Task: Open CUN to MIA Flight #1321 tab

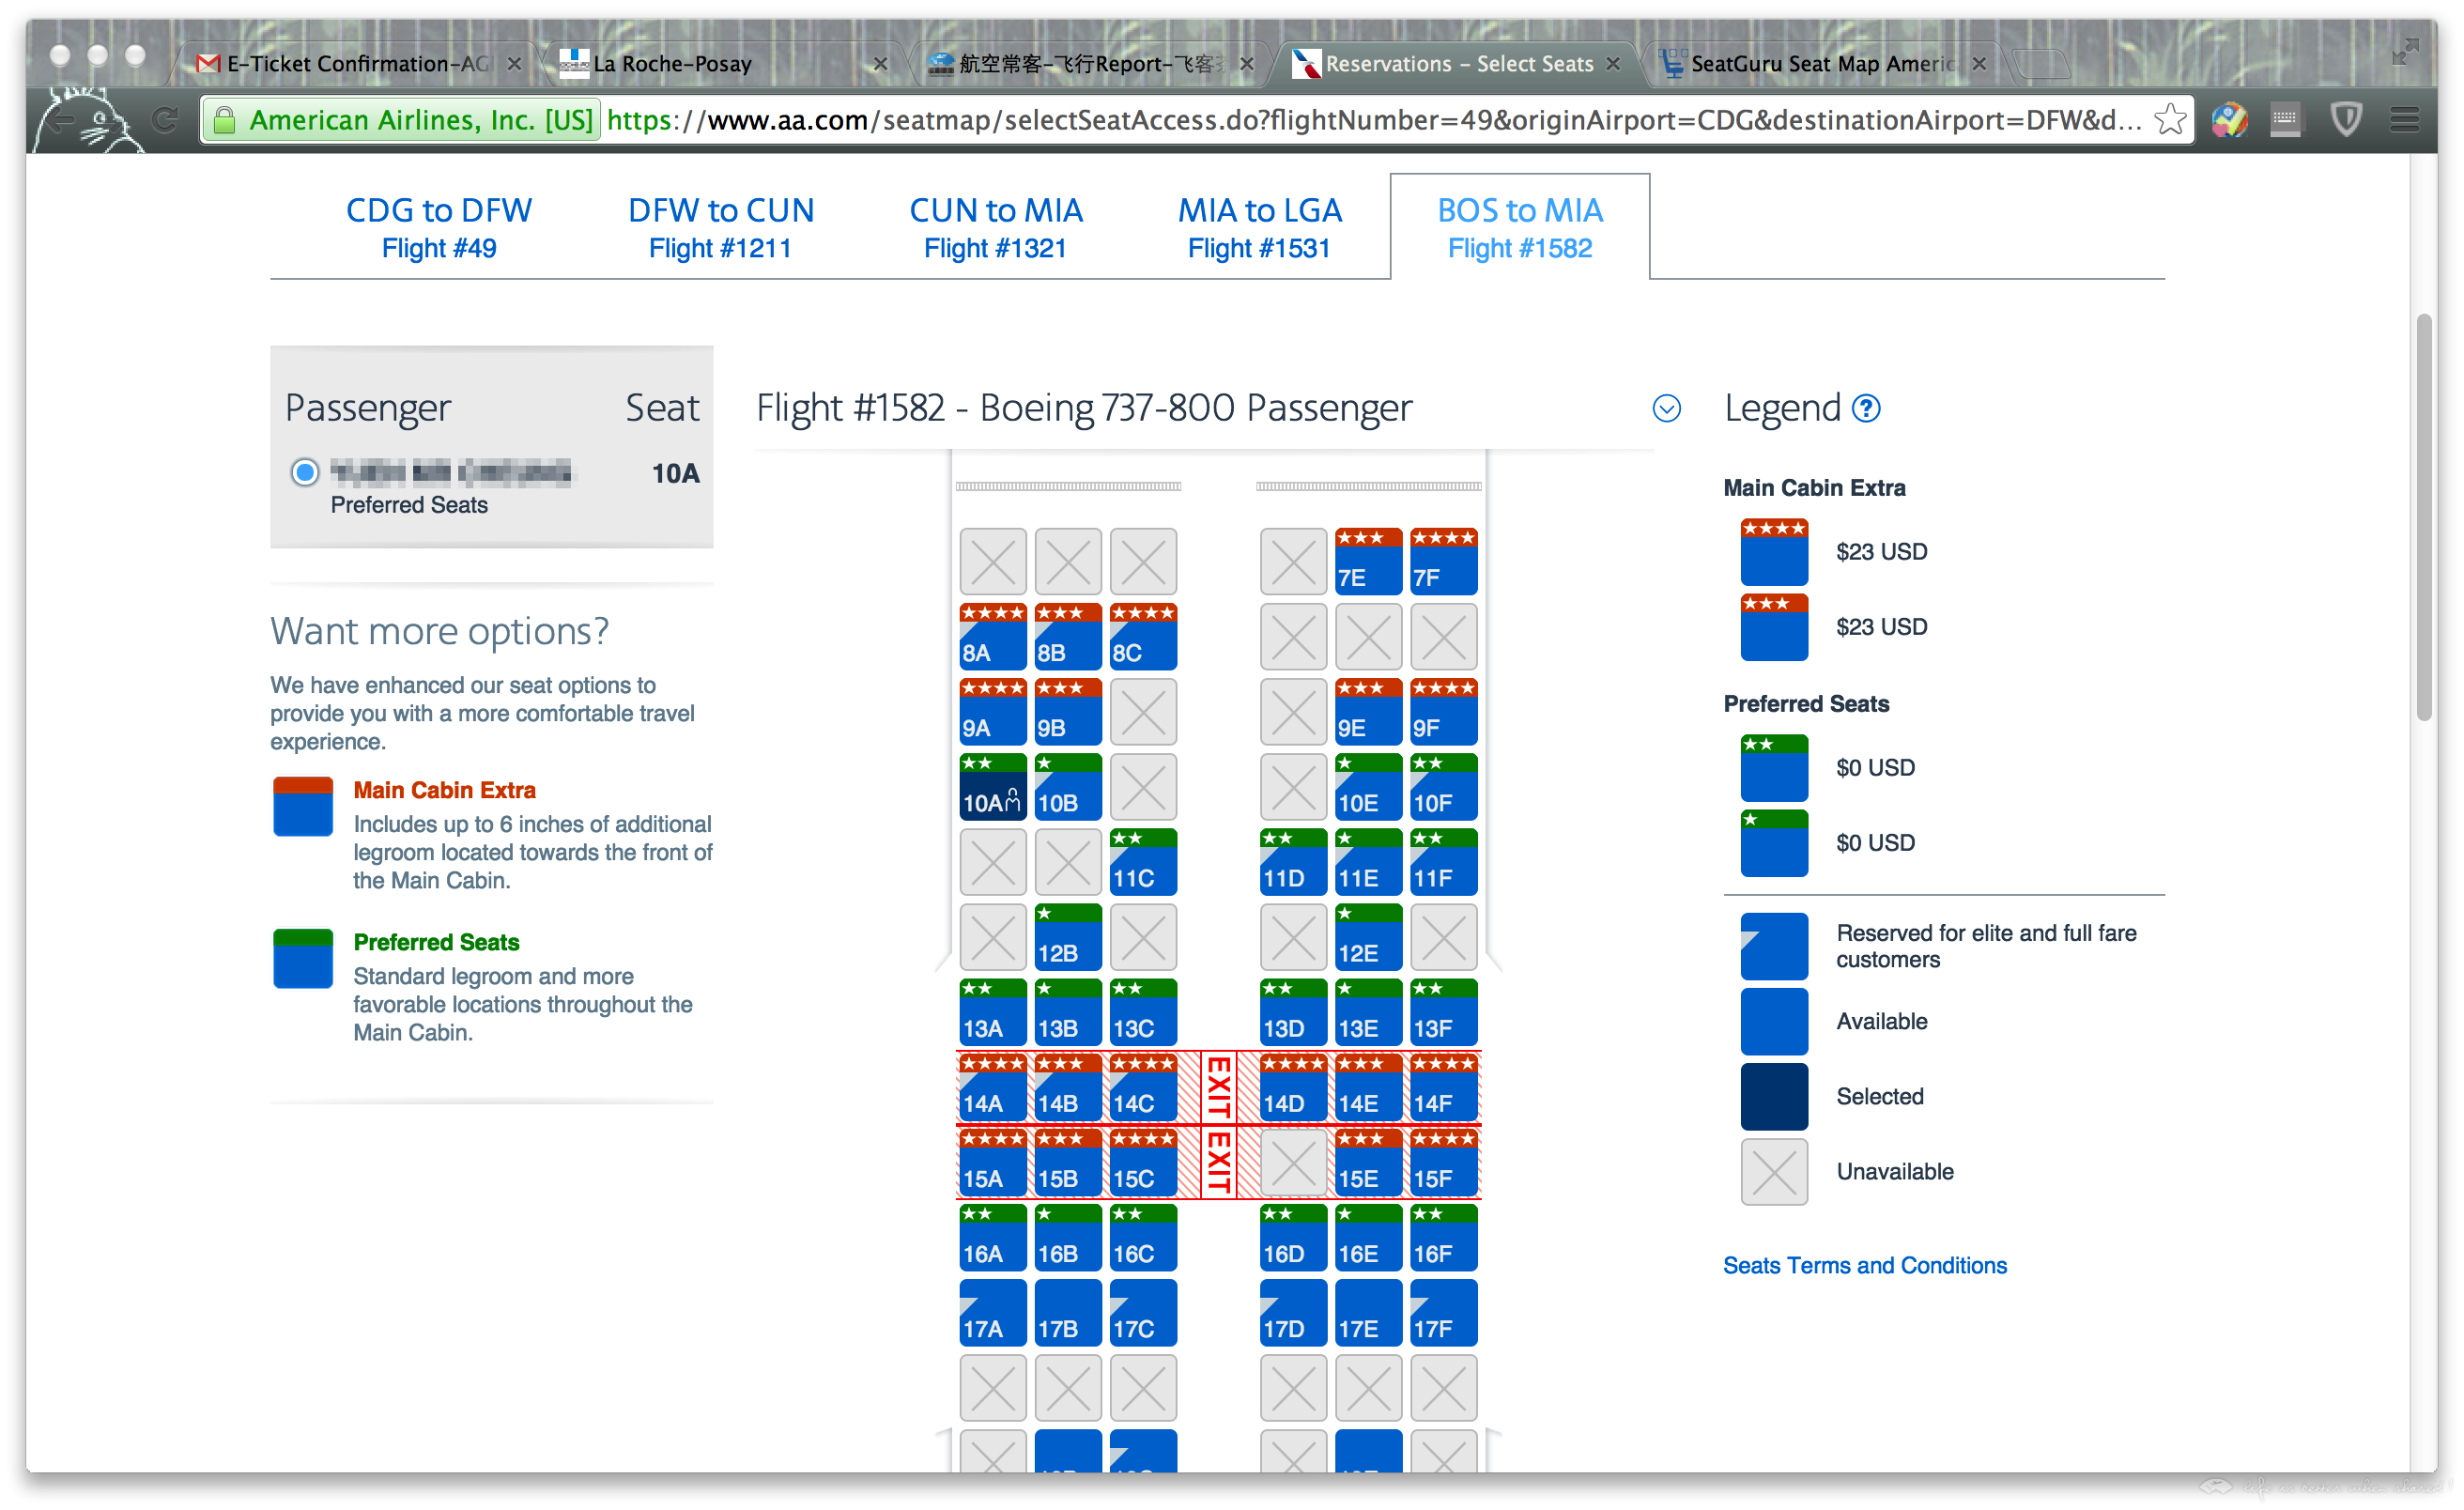Action: pyautogui.click(x=995, y=228)
